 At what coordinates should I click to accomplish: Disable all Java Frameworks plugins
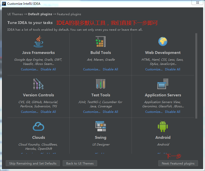point(48,69)
